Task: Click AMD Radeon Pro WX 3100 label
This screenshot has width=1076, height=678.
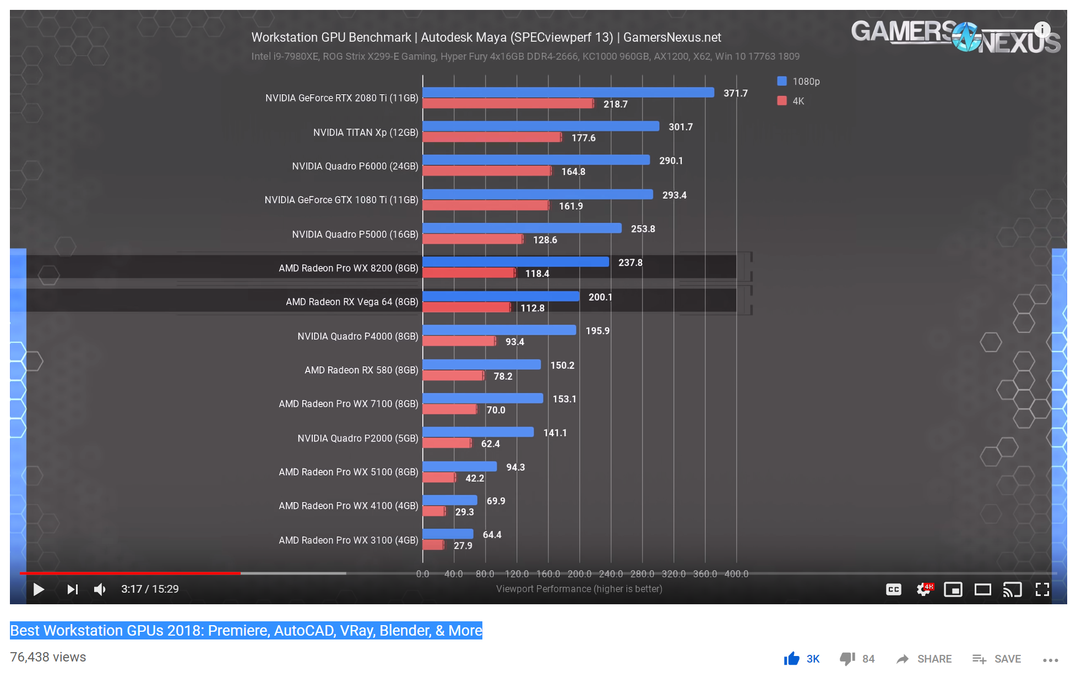Action: coord(349,540)
